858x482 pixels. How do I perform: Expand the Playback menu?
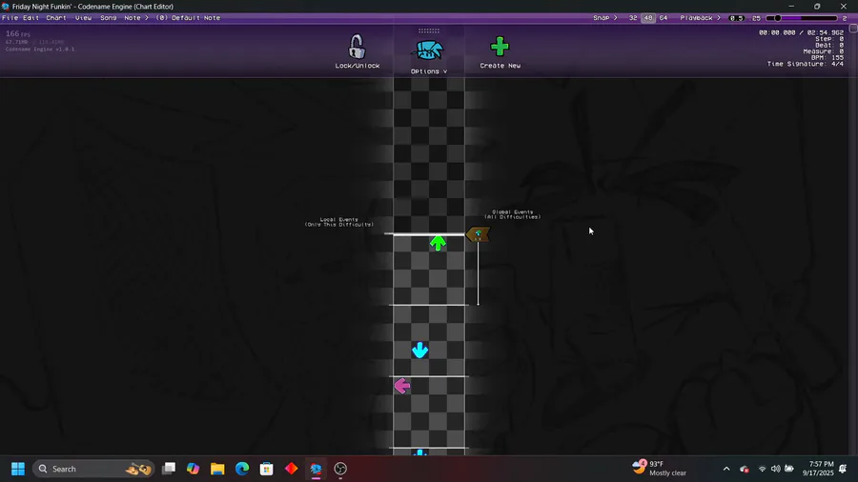pyautogui.click(x=701, y=18)
